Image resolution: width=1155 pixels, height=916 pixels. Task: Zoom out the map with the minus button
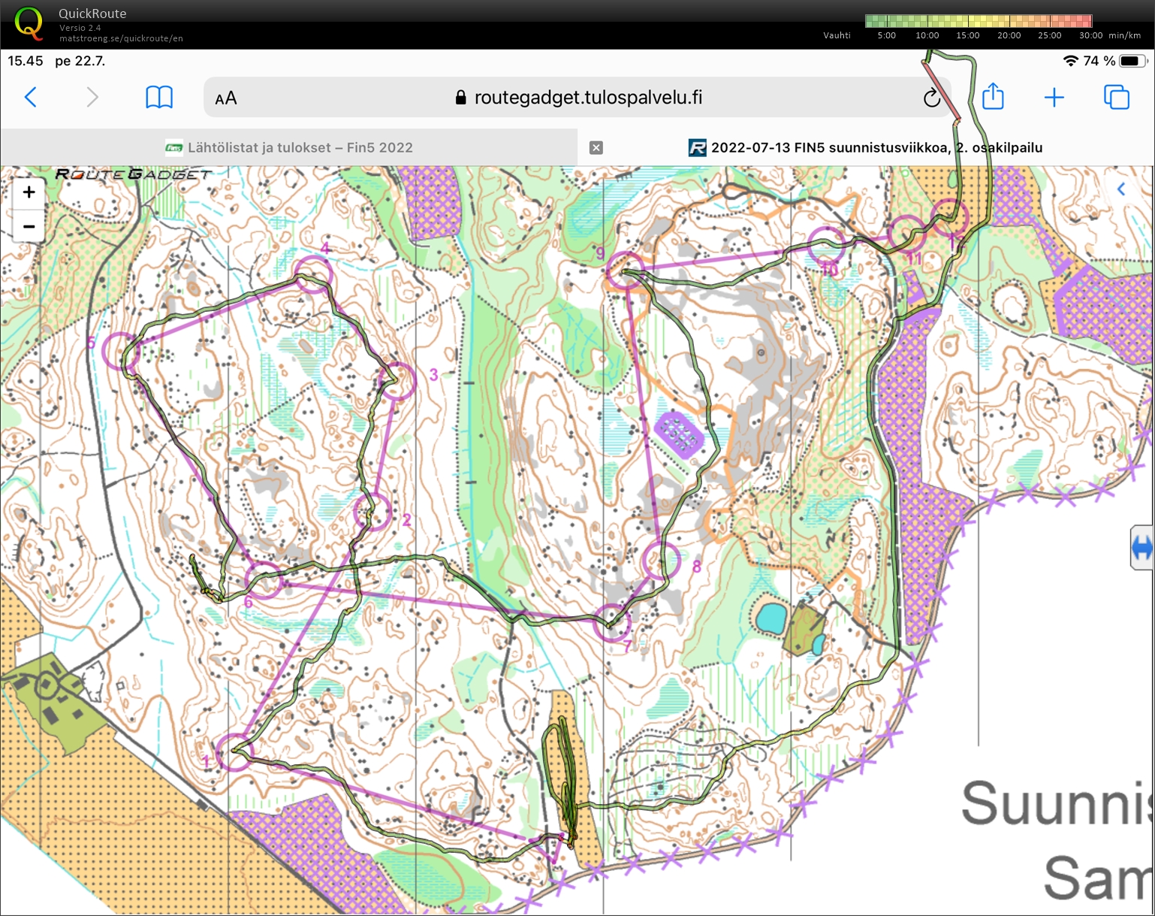click(x=29, y=226)
